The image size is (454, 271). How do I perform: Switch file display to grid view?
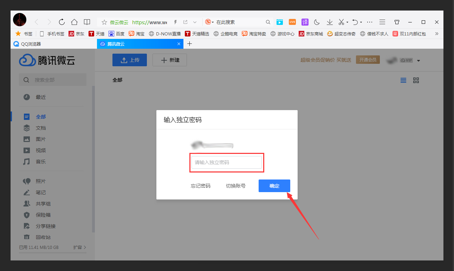(x=416, y=80)
